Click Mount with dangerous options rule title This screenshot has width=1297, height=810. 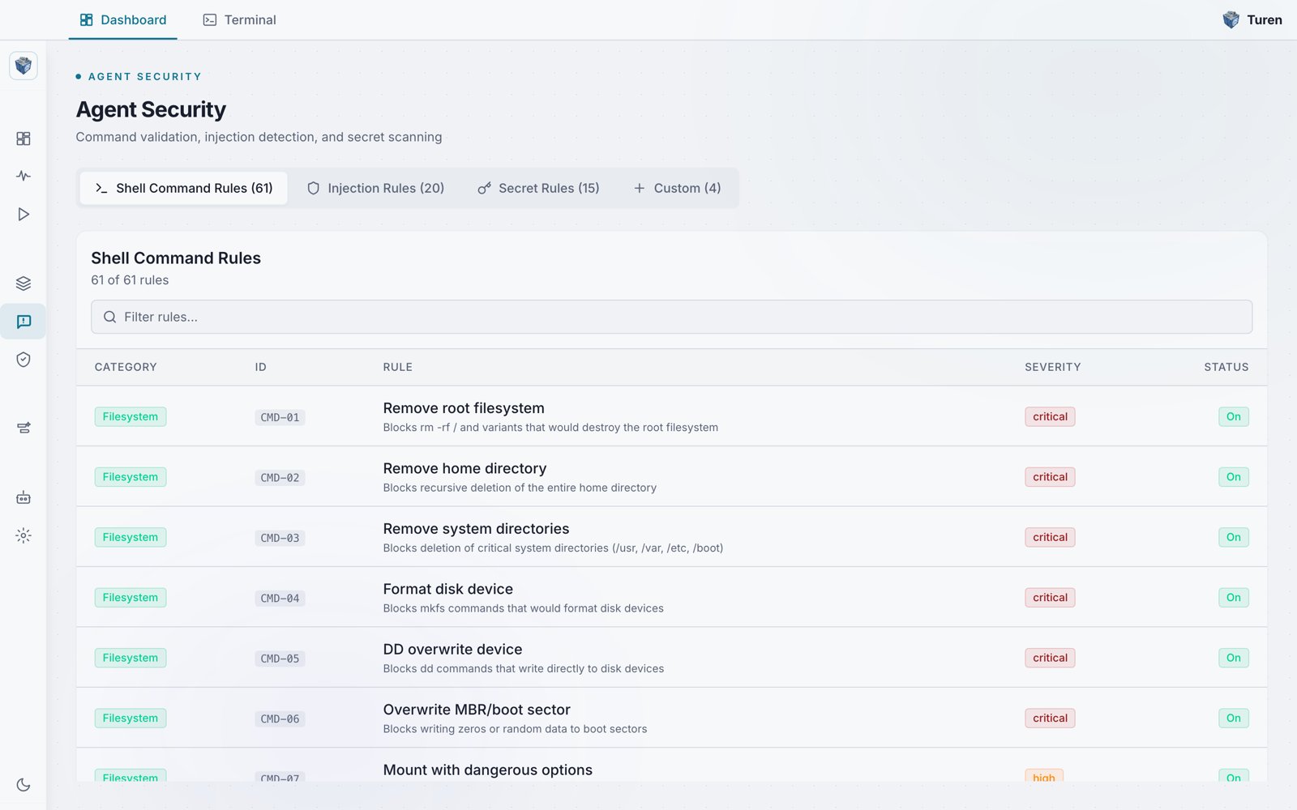pyautogui.click(x=487, y=770)
